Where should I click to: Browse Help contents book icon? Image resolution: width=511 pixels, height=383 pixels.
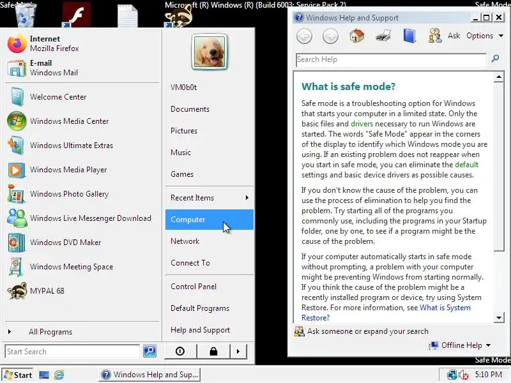pos(409,36)
